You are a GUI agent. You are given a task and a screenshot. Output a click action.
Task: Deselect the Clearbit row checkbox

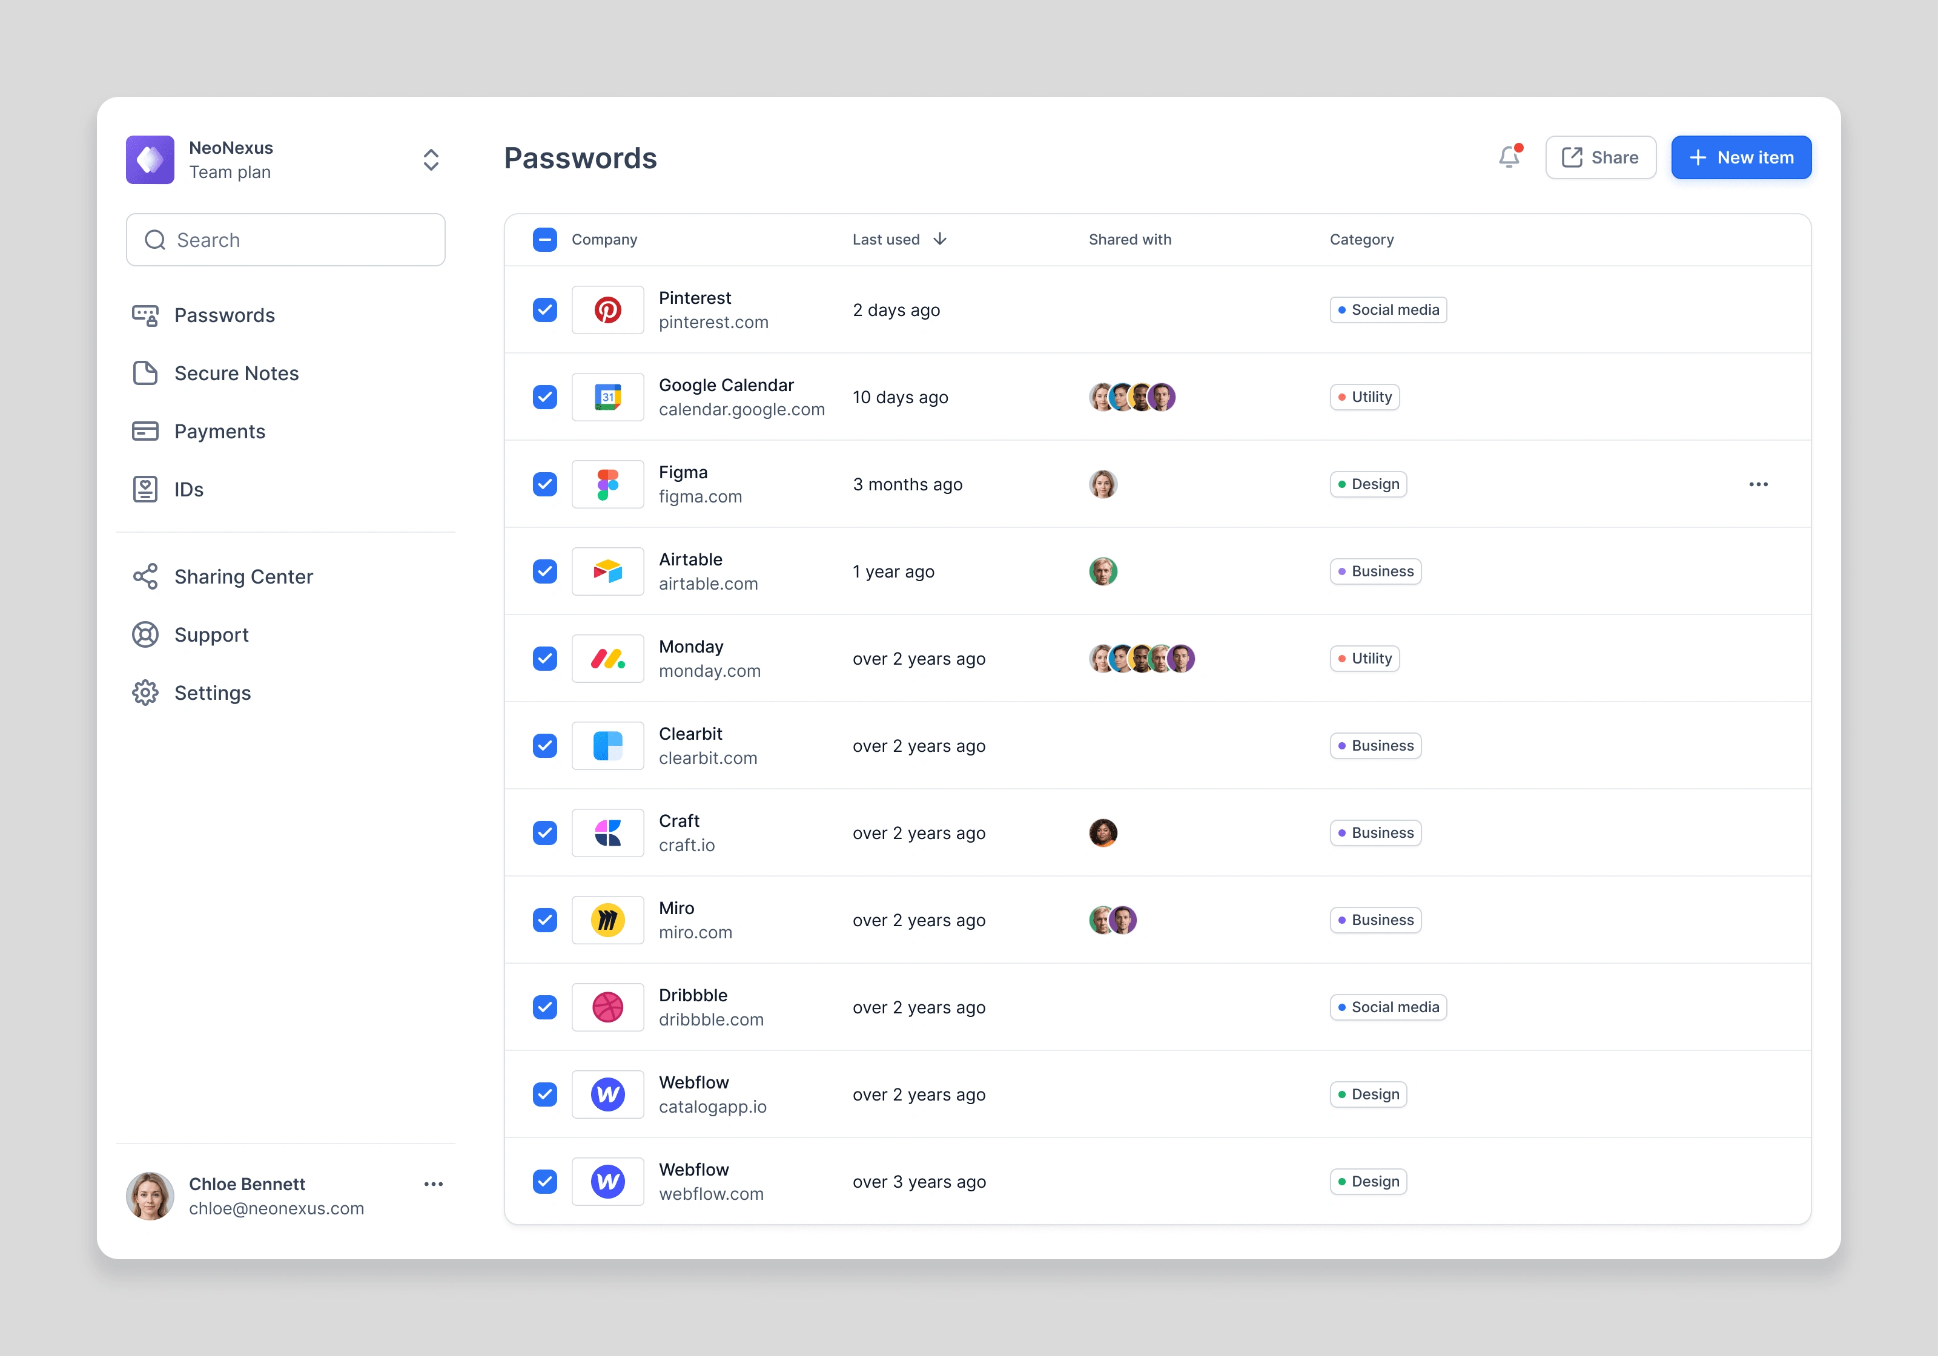(x=545, y=746)
